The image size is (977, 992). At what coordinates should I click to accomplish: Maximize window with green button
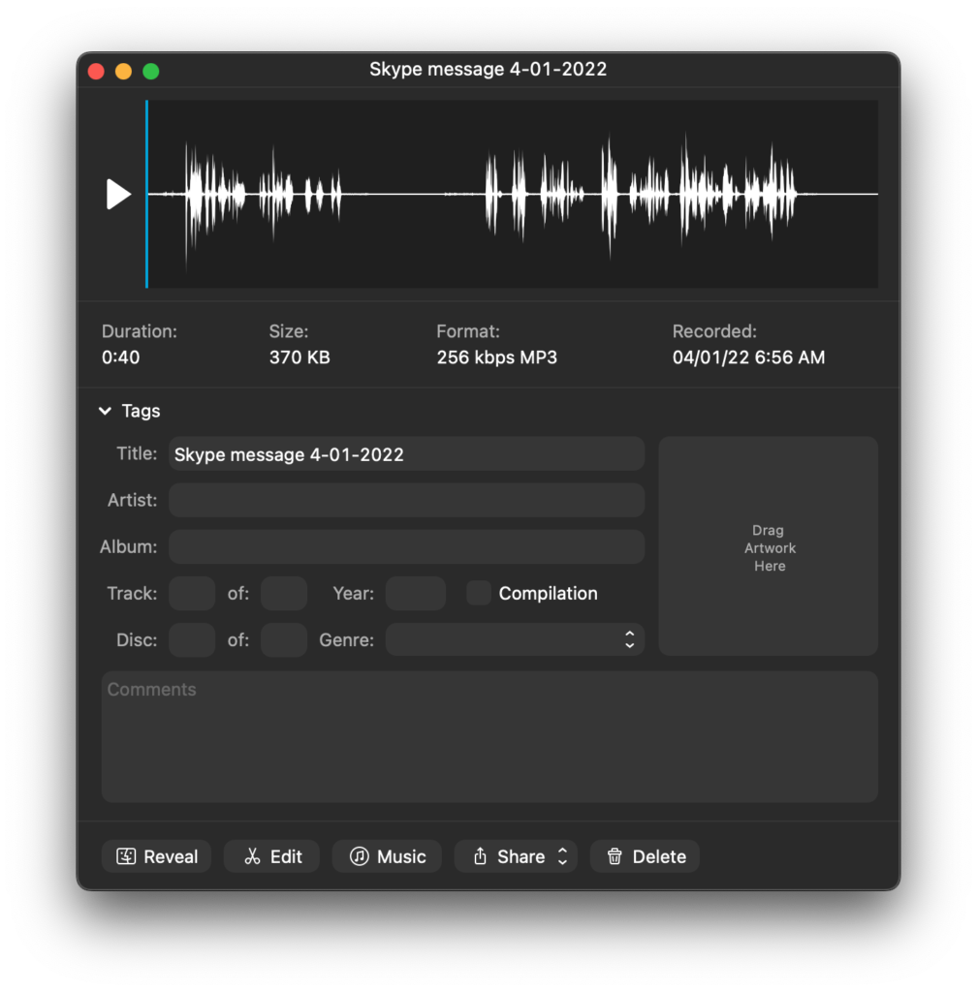point(150,71)
